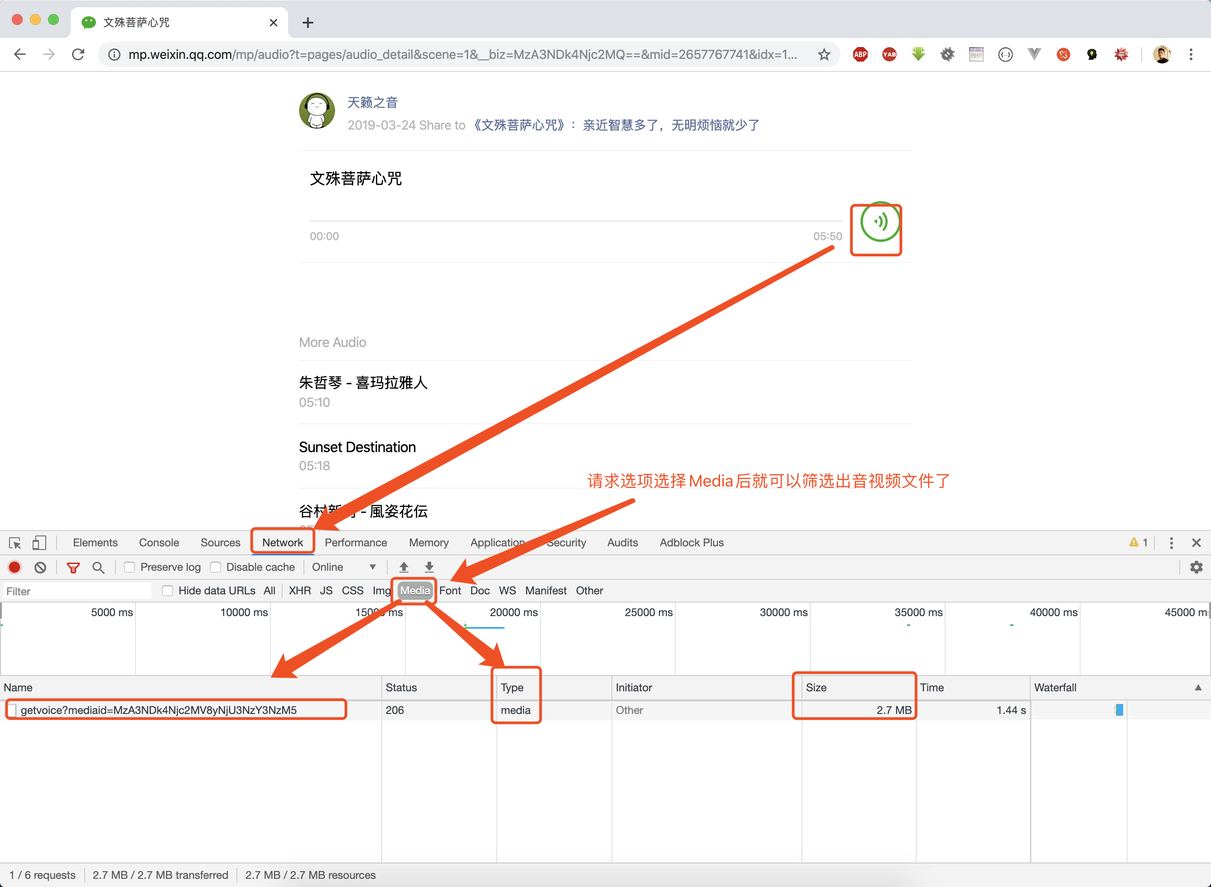Switch to the Performance tab
The height and width of the screenshot is (887, 1211).
(x=356, y=543)
